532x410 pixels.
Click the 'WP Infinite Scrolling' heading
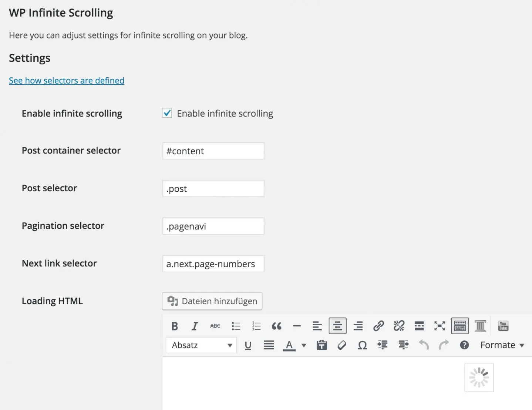click(61, 13)
